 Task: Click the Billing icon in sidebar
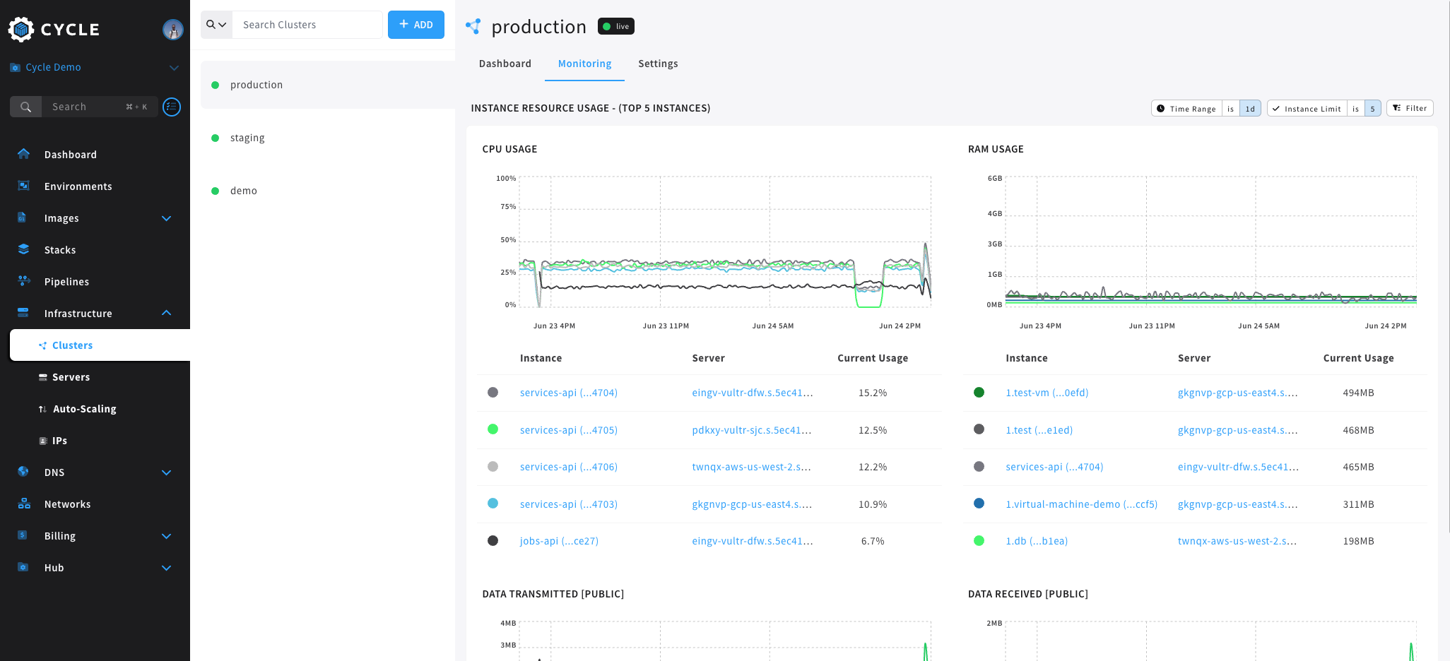[x=23, y=535]
